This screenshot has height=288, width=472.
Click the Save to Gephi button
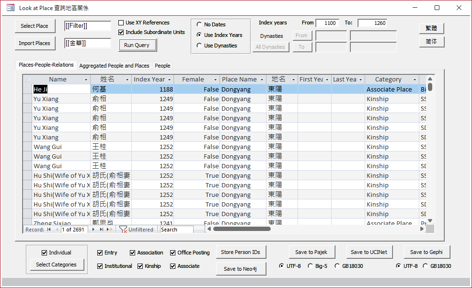(426, 252)
